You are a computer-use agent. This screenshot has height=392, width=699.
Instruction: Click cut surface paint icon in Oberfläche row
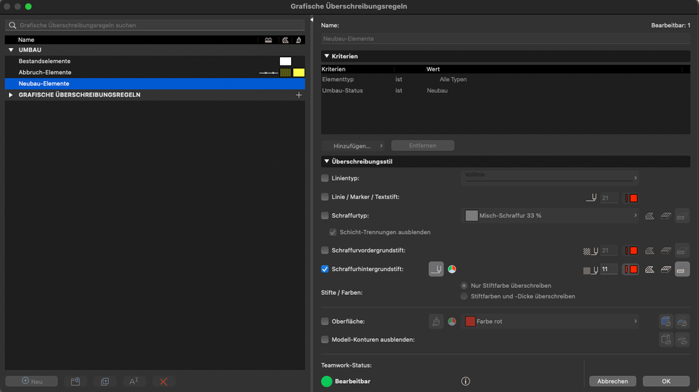pos(682,321)
